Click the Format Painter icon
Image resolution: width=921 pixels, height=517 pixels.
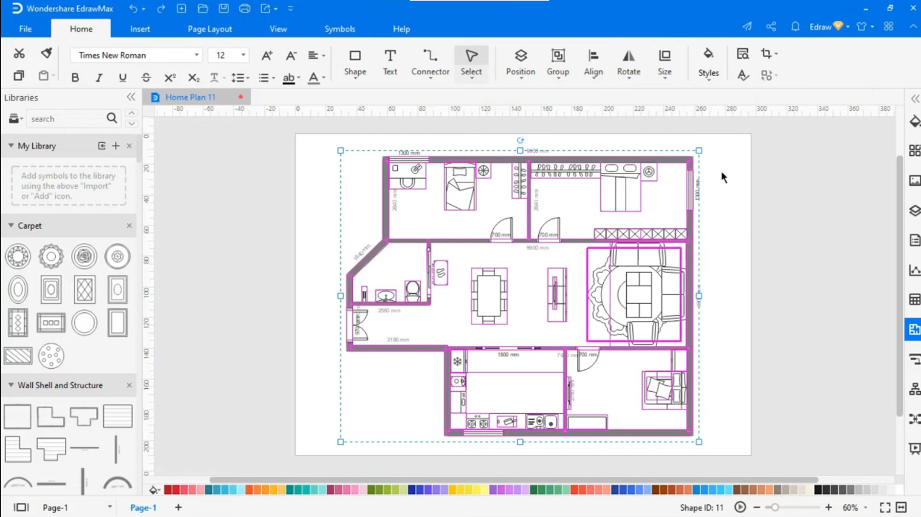[46, 53]
